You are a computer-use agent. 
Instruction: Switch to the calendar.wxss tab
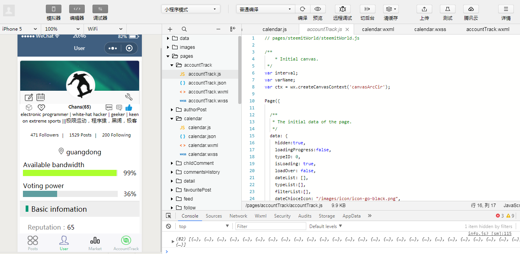tap(430, 29)
